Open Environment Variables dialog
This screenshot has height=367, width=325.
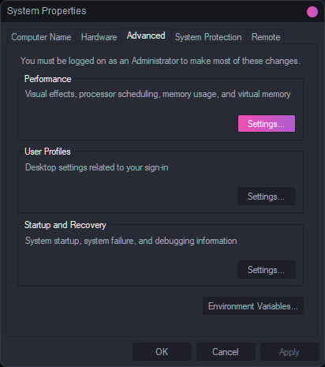(x=253, y=306)
